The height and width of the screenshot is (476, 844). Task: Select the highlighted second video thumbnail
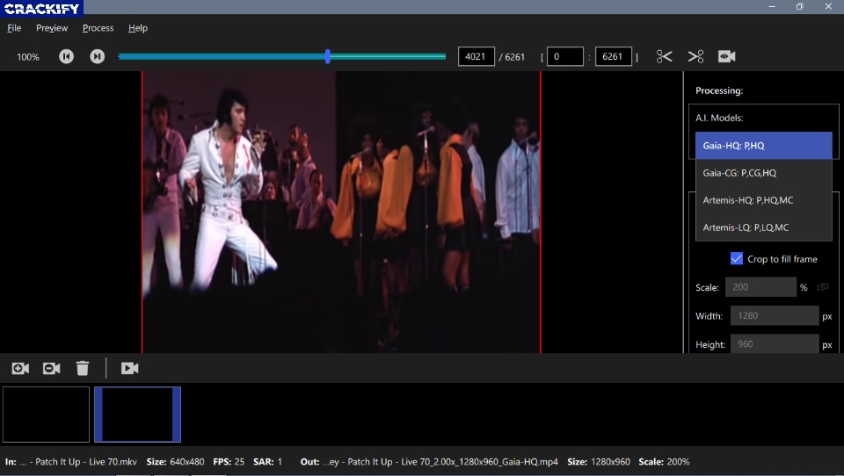pyautogui.click(x=137, y=415)
